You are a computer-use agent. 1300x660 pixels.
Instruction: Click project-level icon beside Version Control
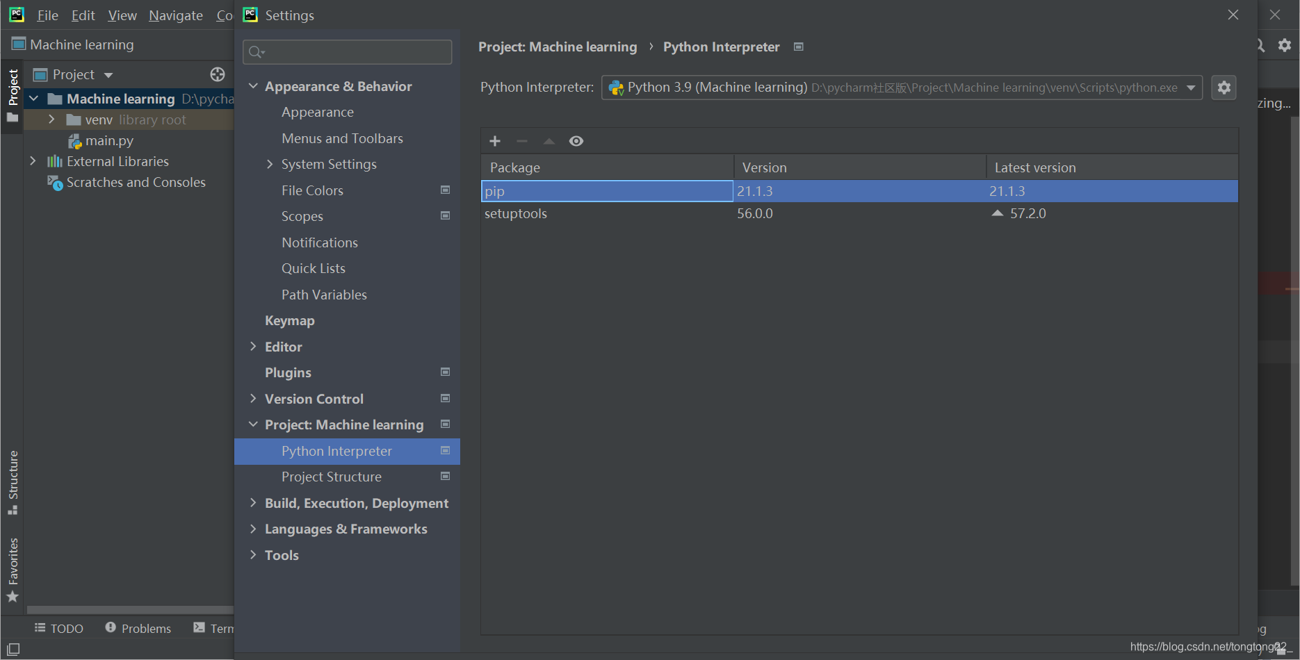click(x=446, y=398)
